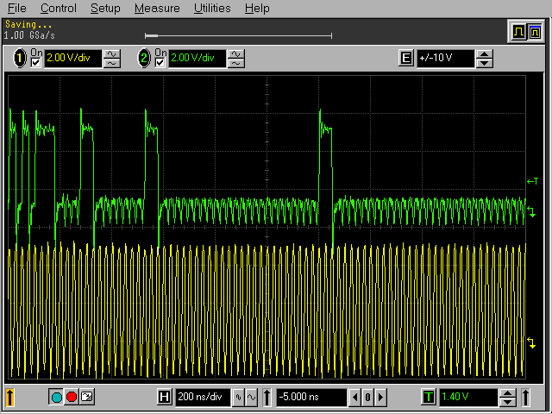Click the channel 2 2.00 V/div field
The image size is (552, 414).
(x=198, y=58)
